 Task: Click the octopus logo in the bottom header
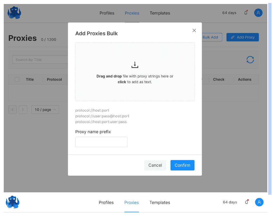pos(12,202)
